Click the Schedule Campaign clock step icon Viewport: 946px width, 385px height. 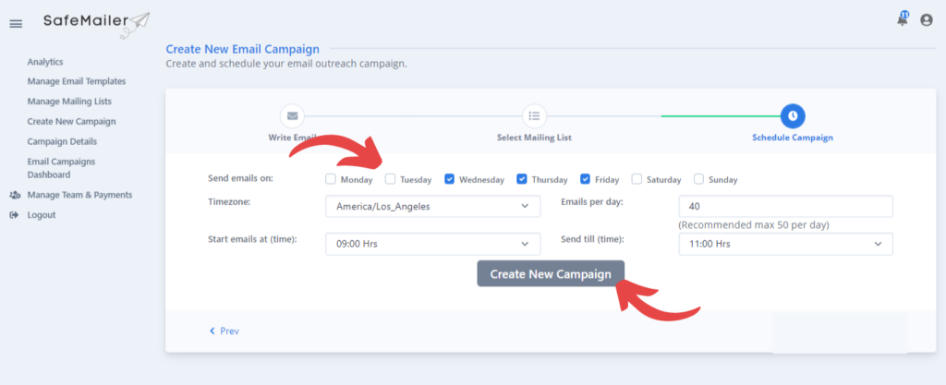tap(792, 115)
